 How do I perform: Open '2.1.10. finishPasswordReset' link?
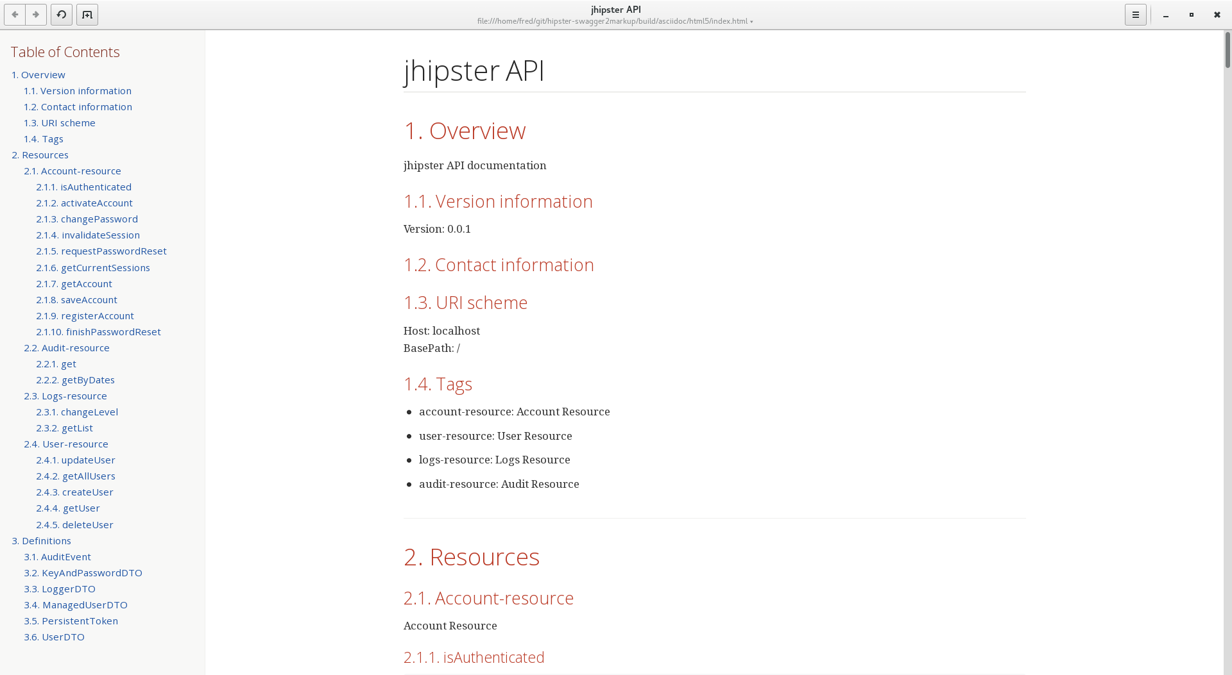click(99, 331)
